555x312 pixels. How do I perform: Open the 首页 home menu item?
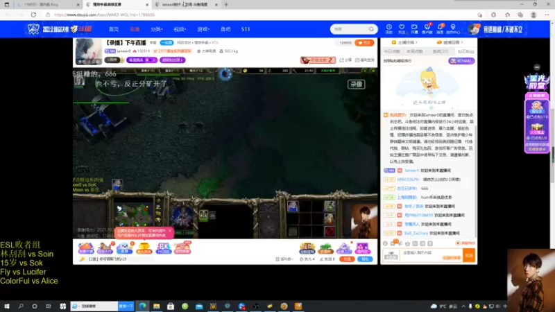pyautogui.click(x=114, y=29)
